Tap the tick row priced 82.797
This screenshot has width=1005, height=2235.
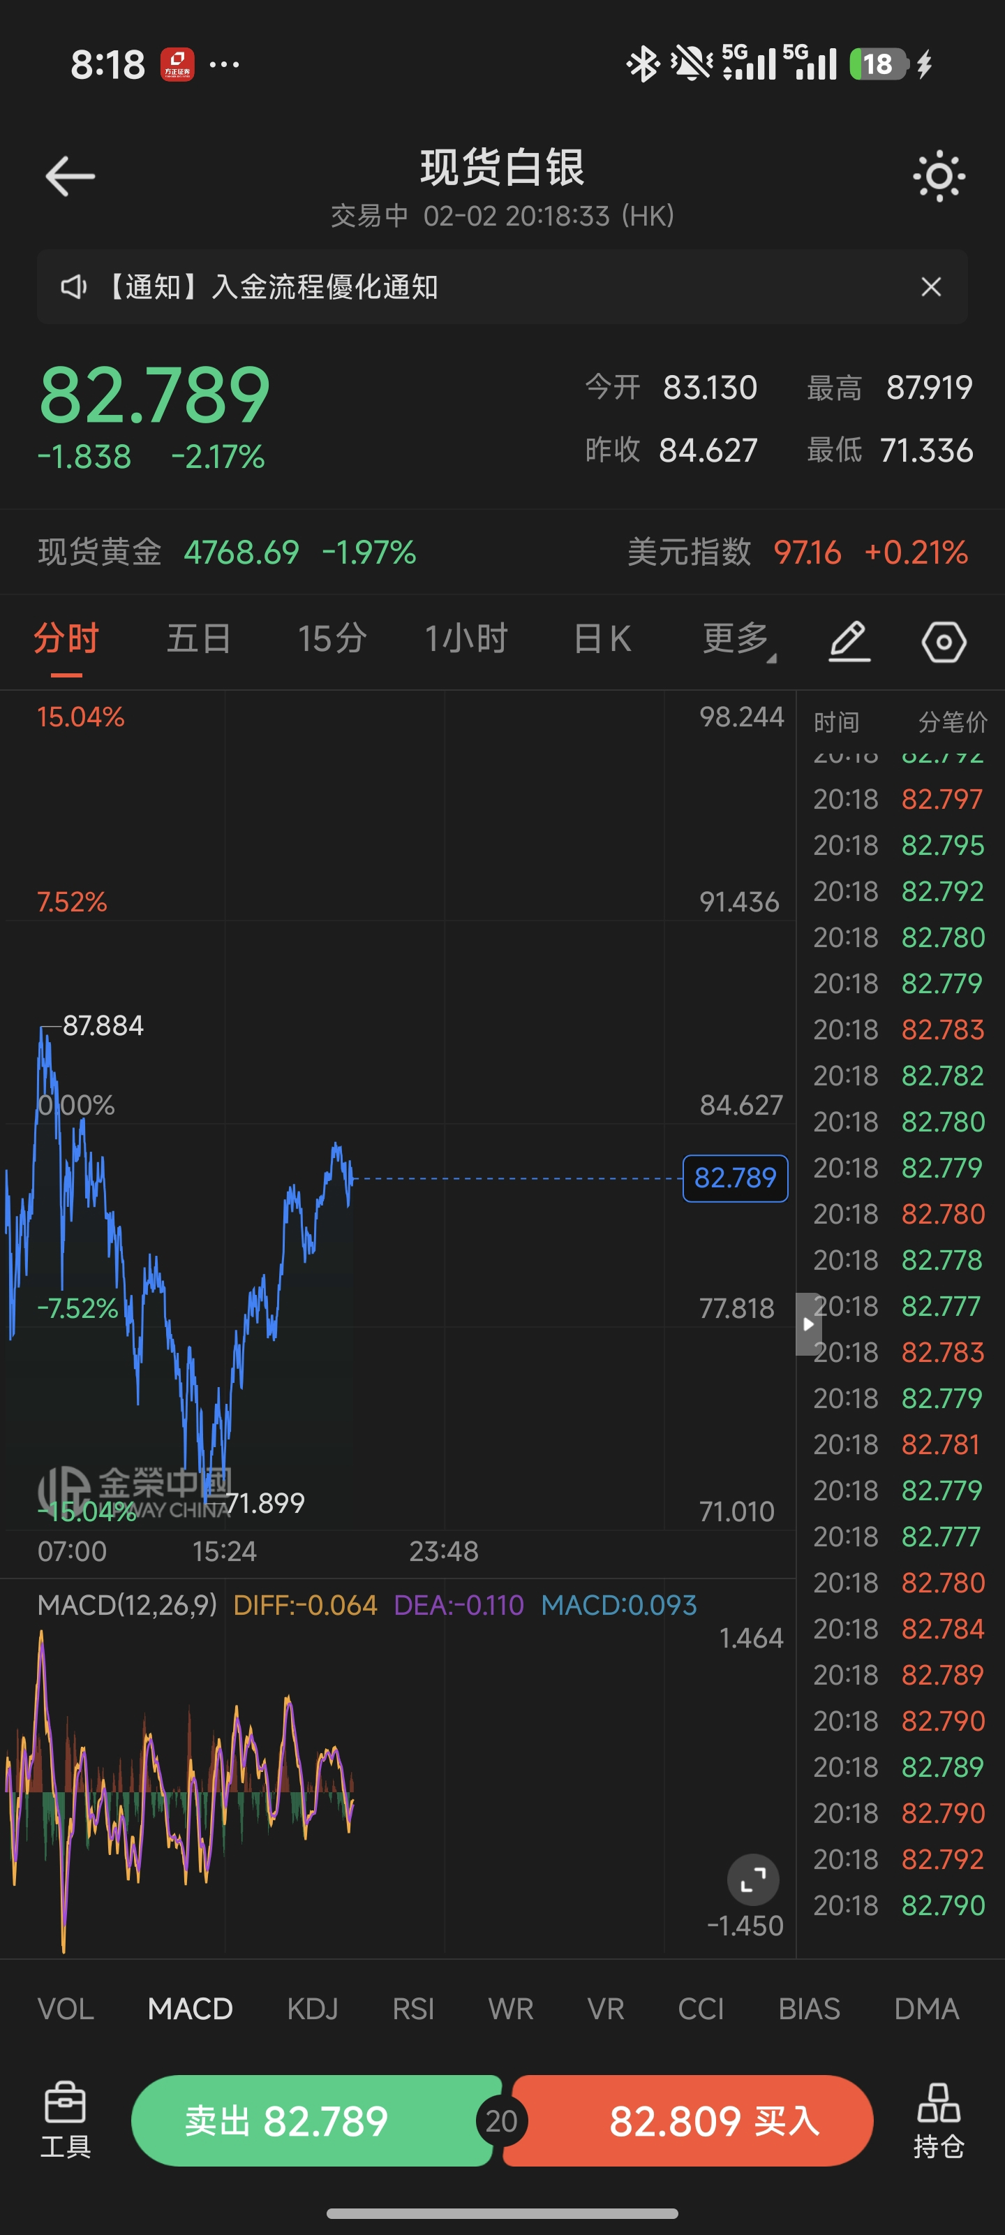pos(898,798)
